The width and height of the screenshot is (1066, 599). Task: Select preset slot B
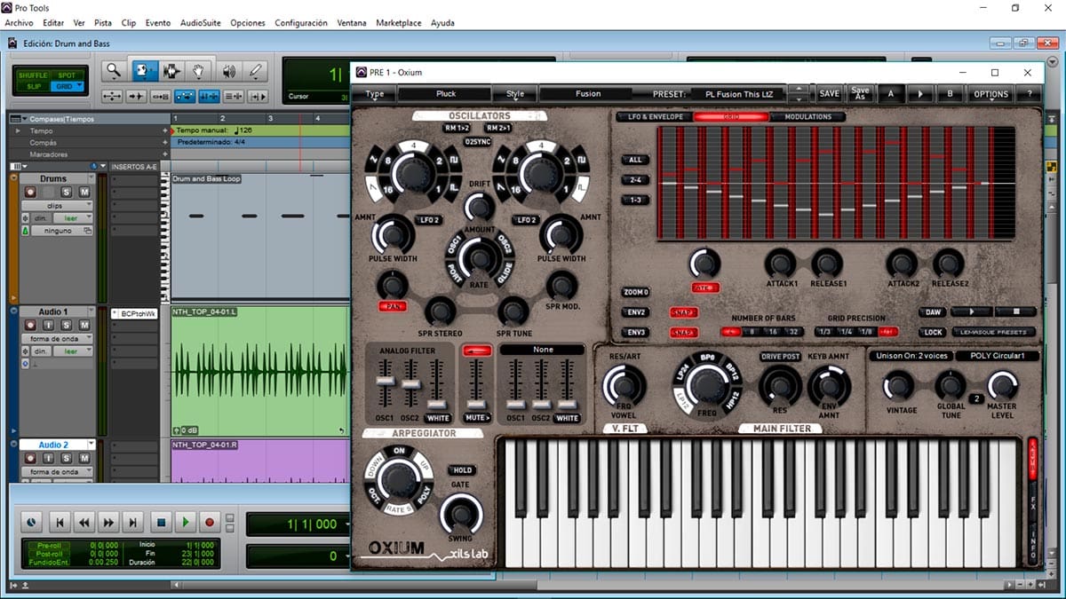[x=950, y=94]
